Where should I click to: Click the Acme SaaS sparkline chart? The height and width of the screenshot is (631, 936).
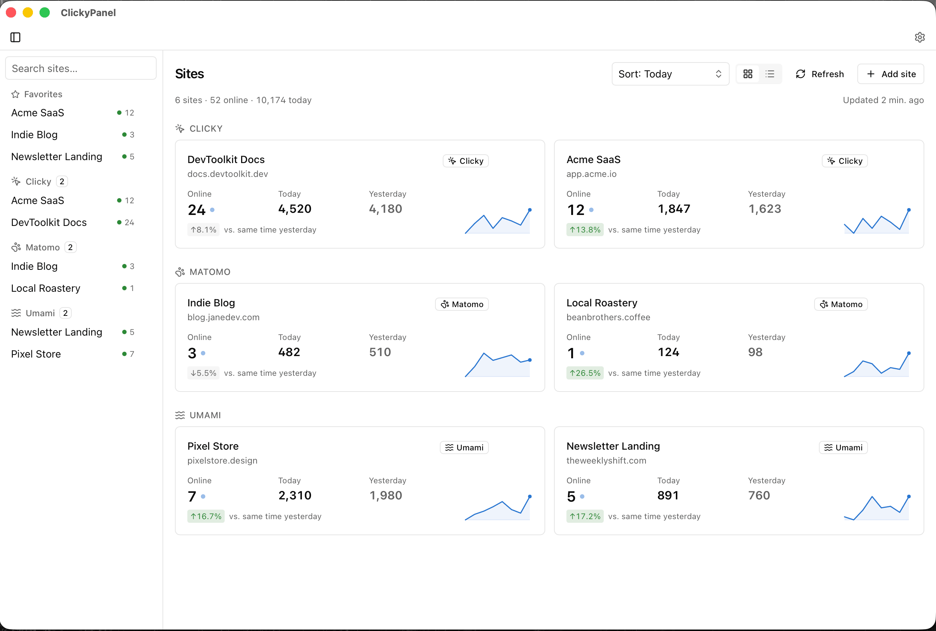click(877, 221)
